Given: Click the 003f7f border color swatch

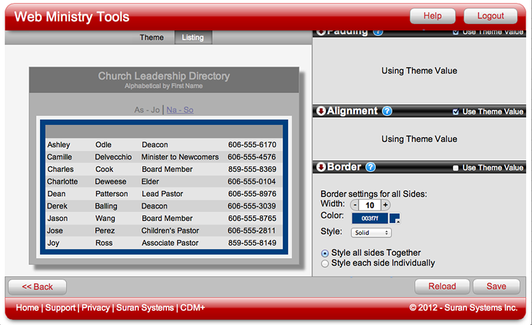Looking at the screenshot, I should (x=369, y=218).
